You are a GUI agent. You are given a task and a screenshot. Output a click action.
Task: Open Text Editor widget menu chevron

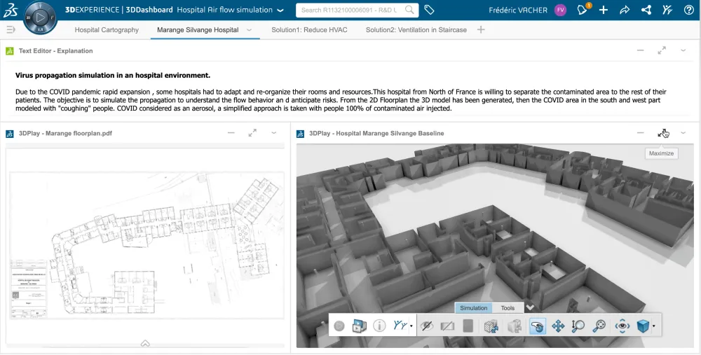pos(683,50)
